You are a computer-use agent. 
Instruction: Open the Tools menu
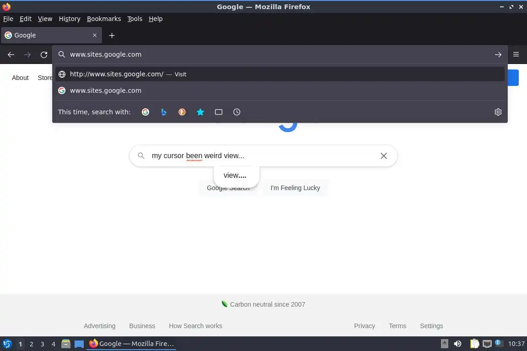pyautogui.click(x=135, y=19)
